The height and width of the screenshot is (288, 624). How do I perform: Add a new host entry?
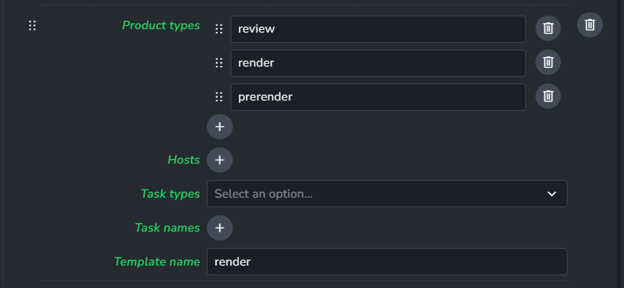pos(220,160)
